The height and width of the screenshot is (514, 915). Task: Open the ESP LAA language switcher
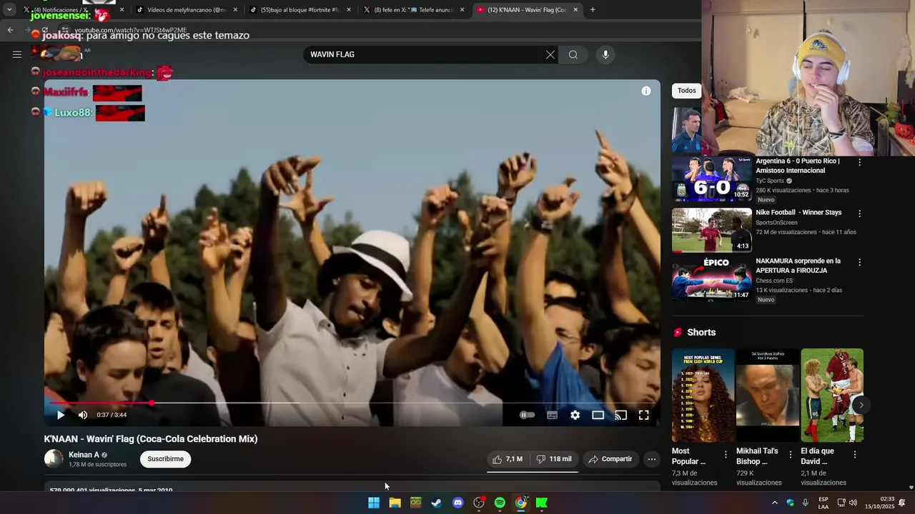[x=823, y=503]
